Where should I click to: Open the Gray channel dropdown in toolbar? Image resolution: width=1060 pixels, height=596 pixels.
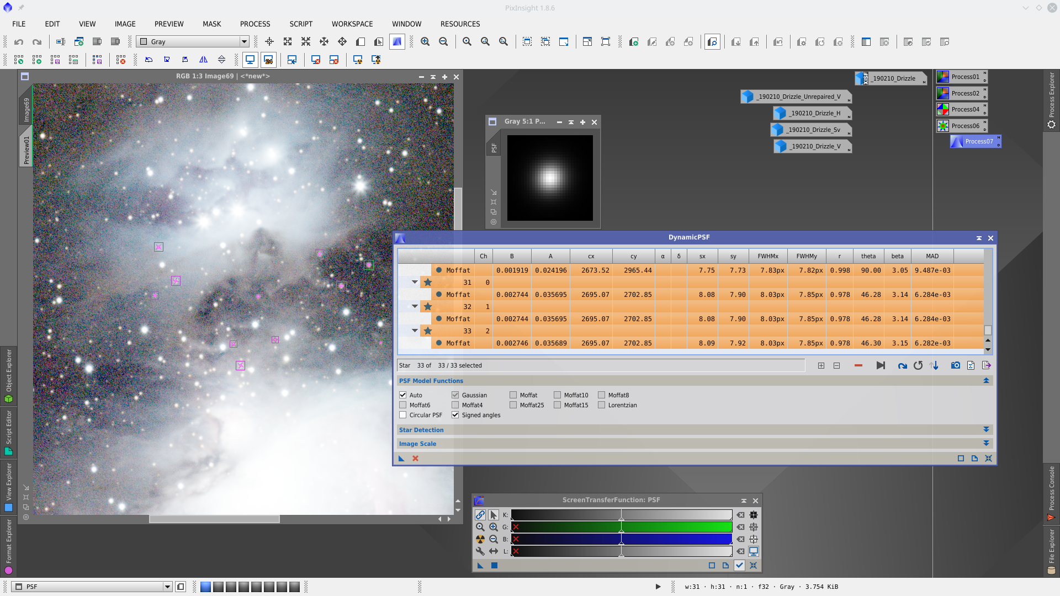(243, 42)
